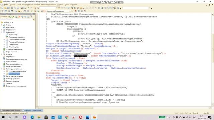This screenshot has height=120, width=214.
Task: Expand the РасходнаяНакладная document node
Action: point(4,42)
